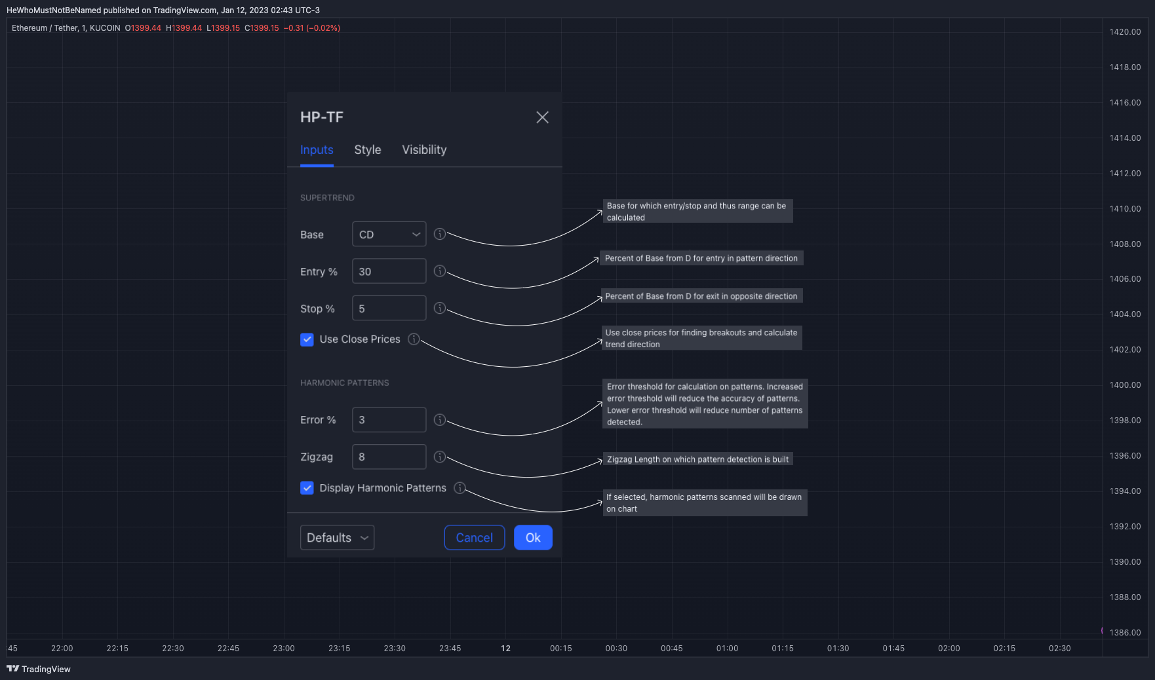Toggle the Use Close Prices checkbox

pyautogui.click(x=307, y=339)
